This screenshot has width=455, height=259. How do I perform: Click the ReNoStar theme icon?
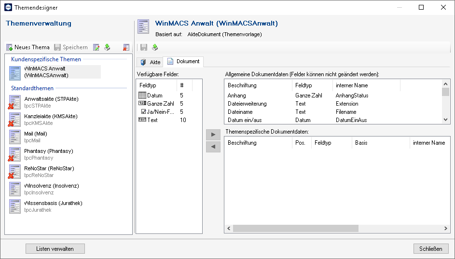[14, 172]
